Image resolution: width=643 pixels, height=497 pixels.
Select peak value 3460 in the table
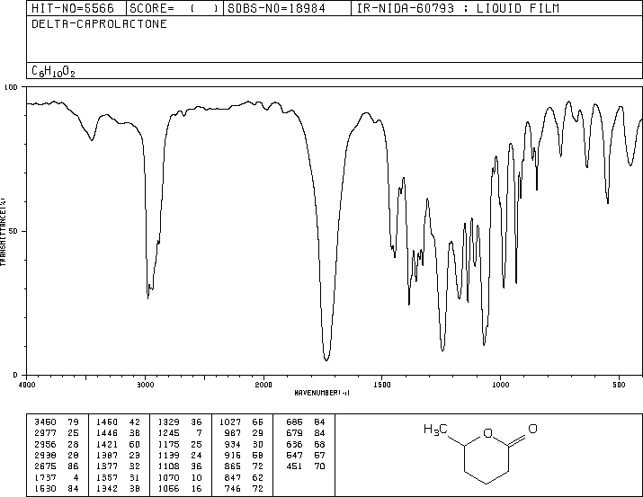pos(45,422)
